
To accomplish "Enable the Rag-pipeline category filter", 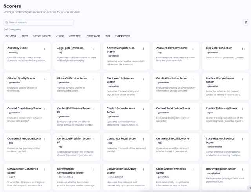I will (123, 36).
